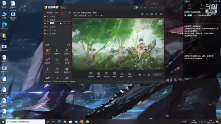Open the tool to the right of 弹幕秀

point(67,70)
